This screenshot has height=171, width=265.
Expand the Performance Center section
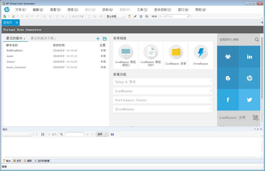pyautogui.click(x=163, y=100)
